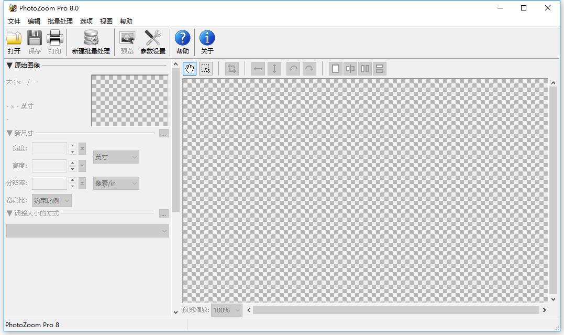The height and width of the screenshot is (335, 564).
Task: Open the 英寸 unit dropdown
Action: (116, 157)
